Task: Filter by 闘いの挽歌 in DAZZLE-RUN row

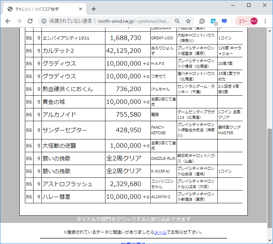Action: pos(56,158)
